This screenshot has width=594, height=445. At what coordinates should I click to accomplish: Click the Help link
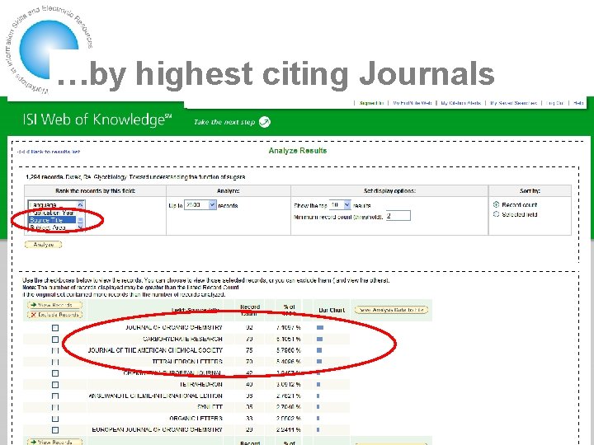point(578,103)
